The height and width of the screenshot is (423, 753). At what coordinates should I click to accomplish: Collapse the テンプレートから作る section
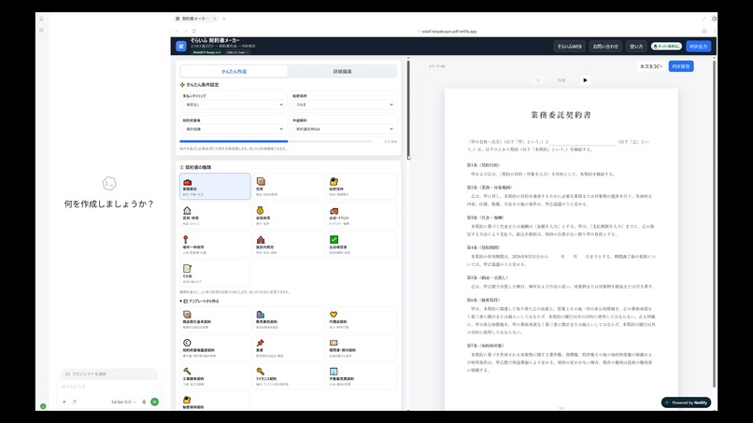tap(199, 301)
